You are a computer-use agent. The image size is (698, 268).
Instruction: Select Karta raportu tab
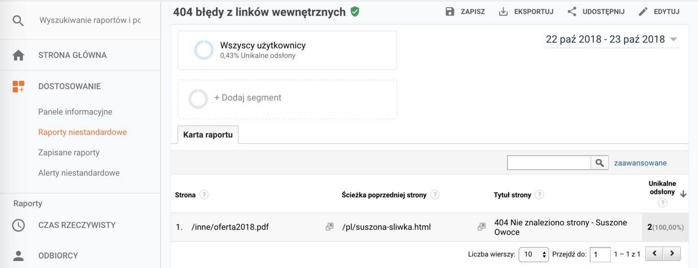tap(208, 135)
